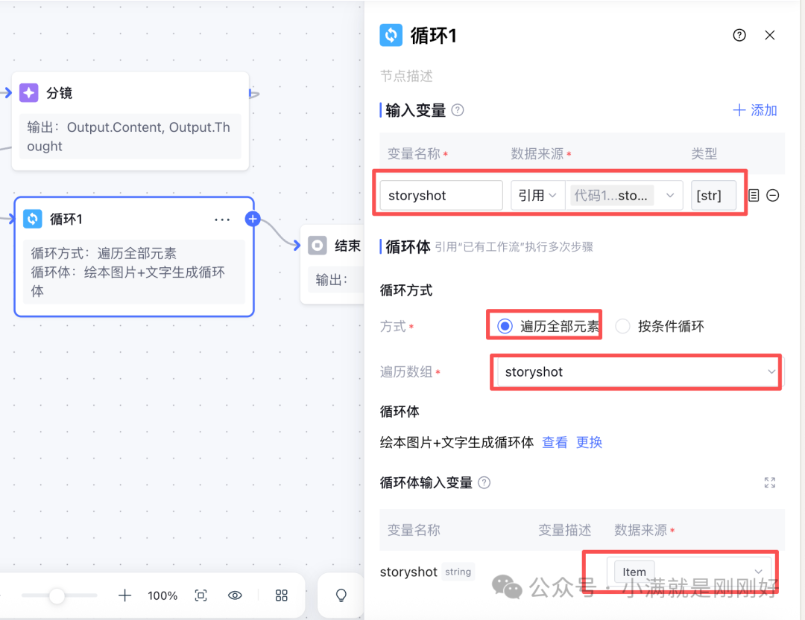The image size is (805, 620).
Task: Click the list icon beside [str] type
Action: pos(753,196)
